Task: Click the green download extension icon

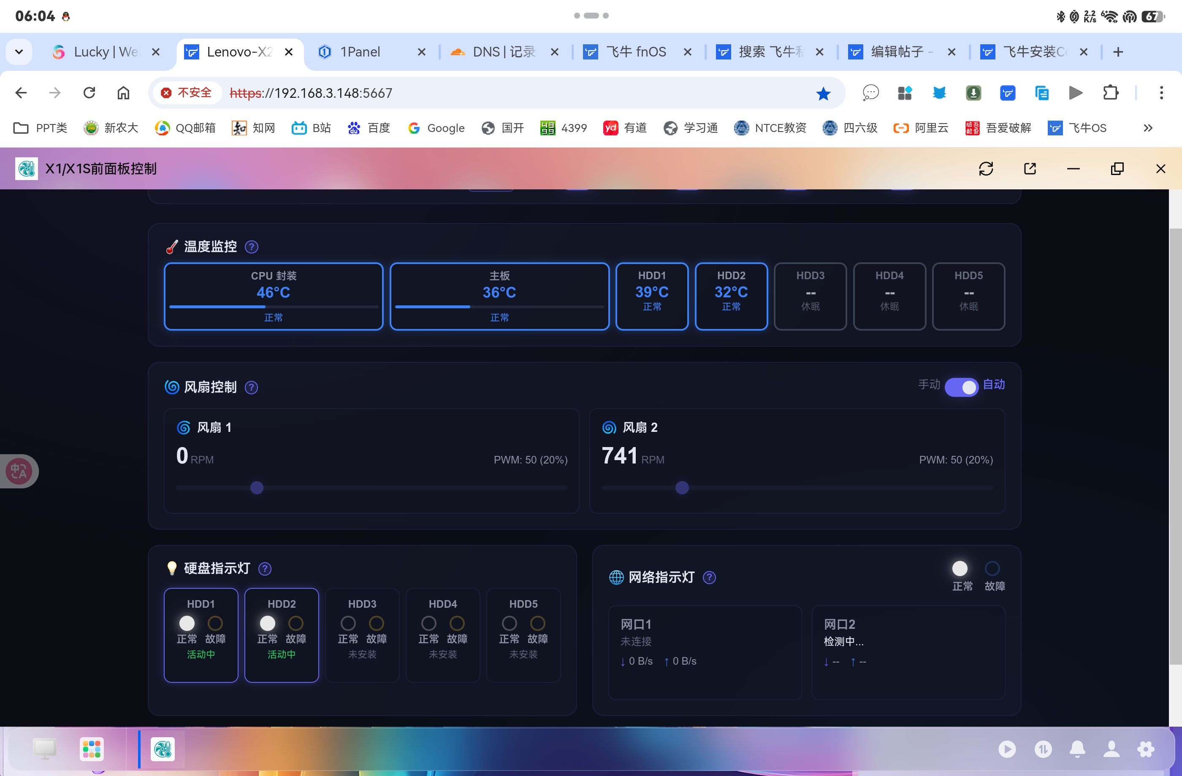Action: pos(973,93)
